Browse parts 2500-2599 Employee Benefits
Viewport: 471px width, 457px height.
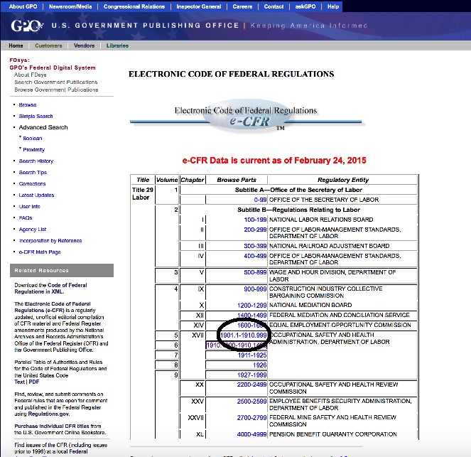click(251, 402)
